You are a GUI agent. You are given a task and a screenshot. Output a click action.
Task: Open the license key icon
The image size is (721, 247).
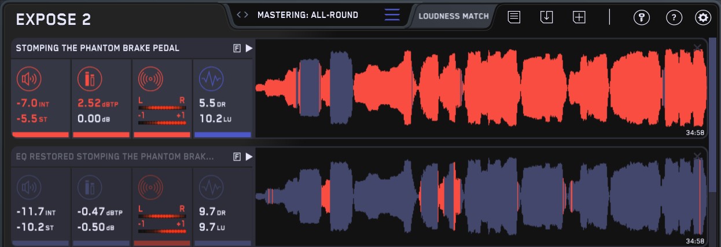641,17
